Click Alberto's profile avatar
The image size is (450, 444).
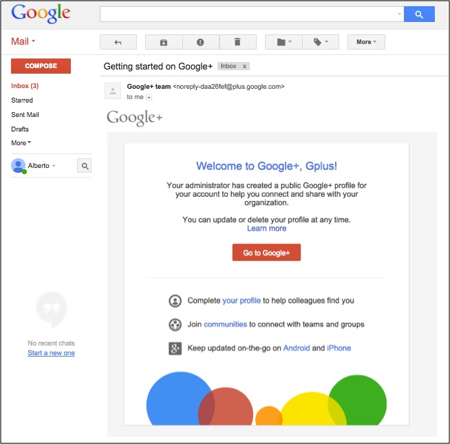click(x=19, y=166)
